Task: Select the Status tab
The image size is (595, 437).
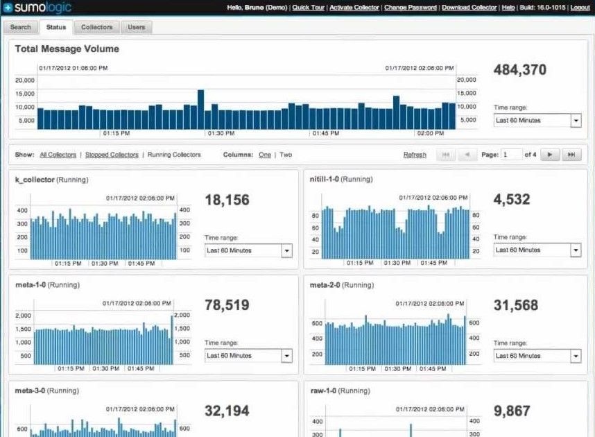Action: coord(56,27)
